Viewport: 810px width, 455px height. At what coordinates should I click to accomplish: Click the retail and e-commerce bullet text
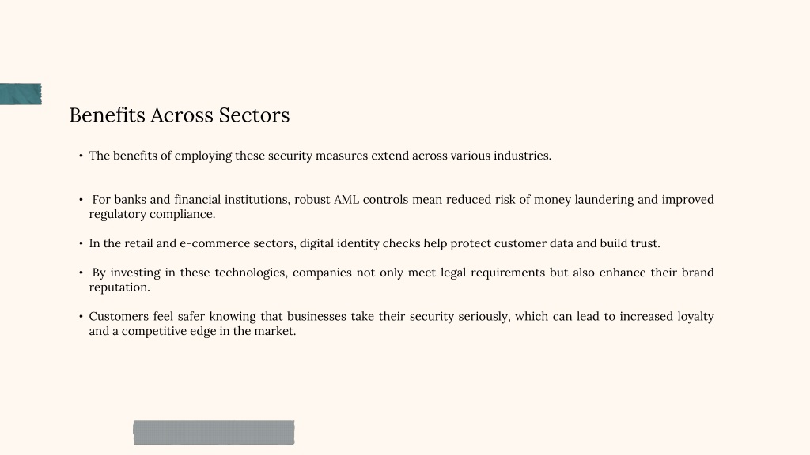(x=374, y=243)
